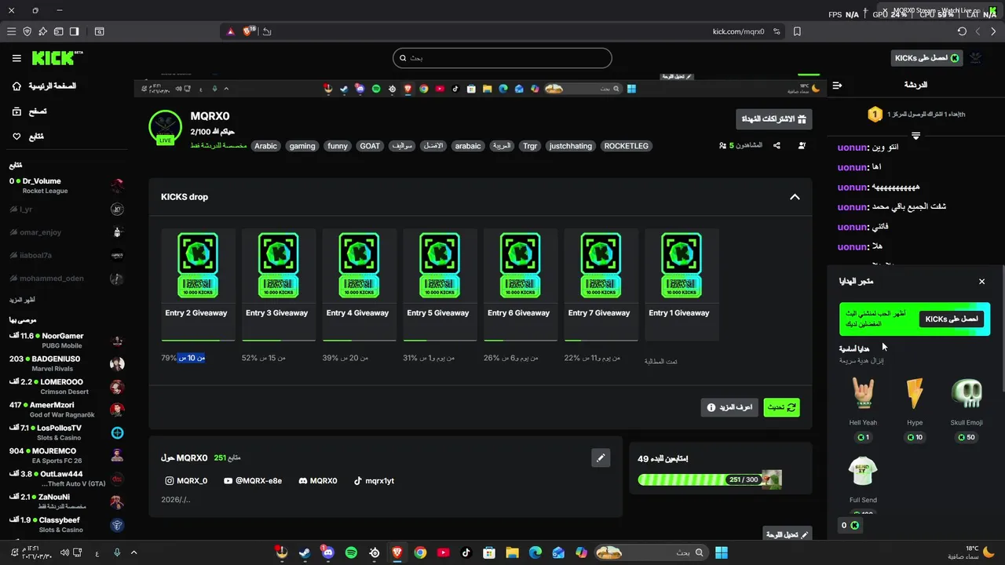Click the rank 1 gifter badge
This screenshot has width=1005, height=565.
coord(875,115)
